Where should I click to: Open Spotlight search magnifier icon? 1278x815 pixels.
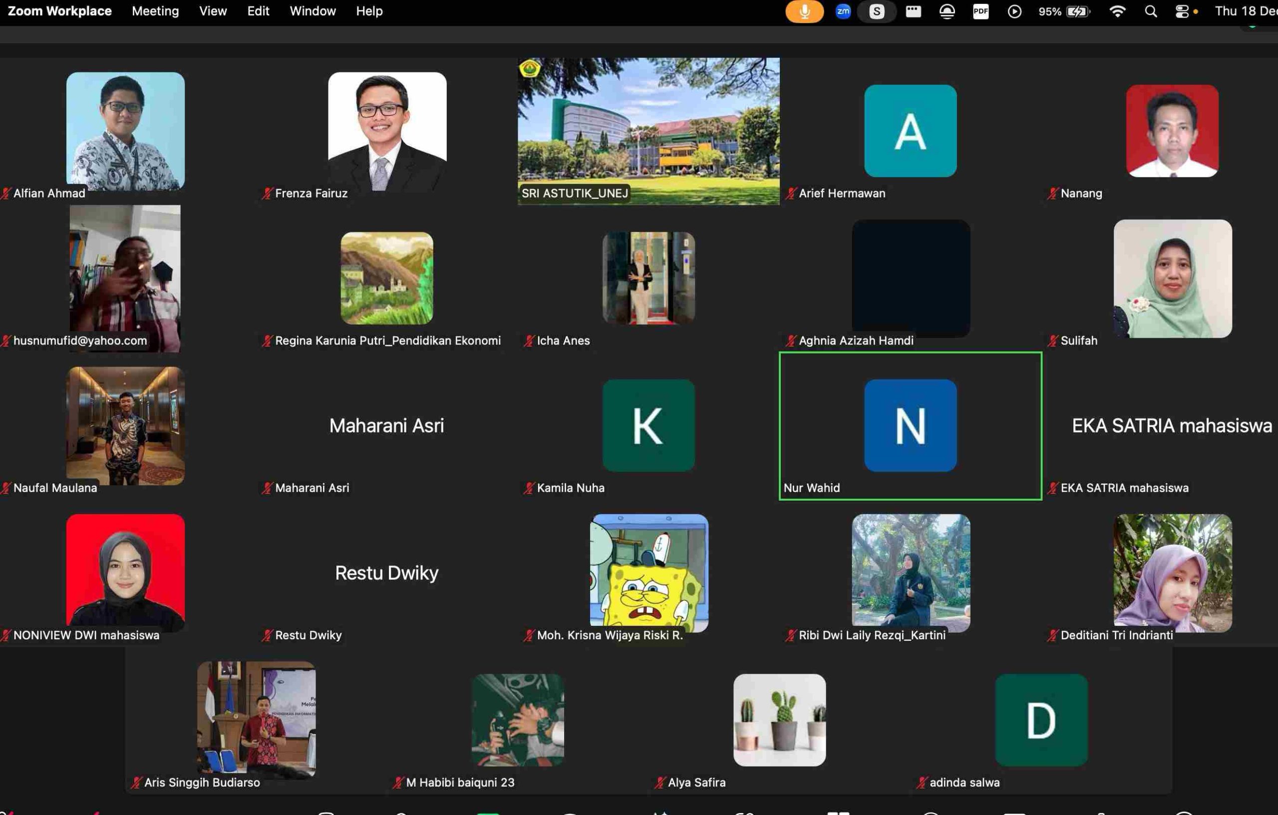pos(1151,11)
